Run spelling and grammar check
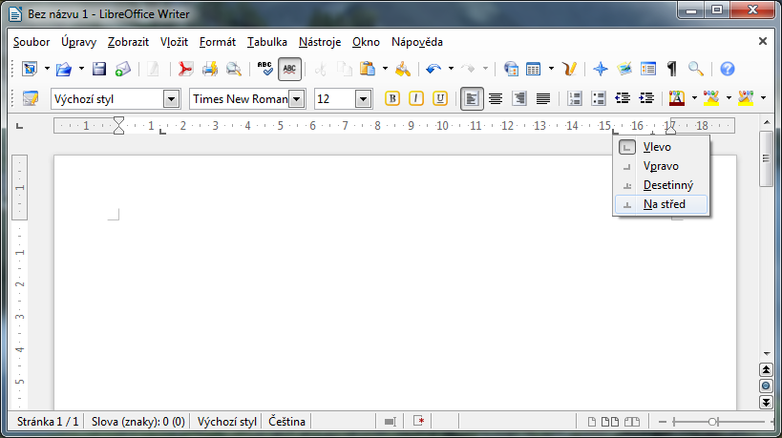 pos(264,69)
